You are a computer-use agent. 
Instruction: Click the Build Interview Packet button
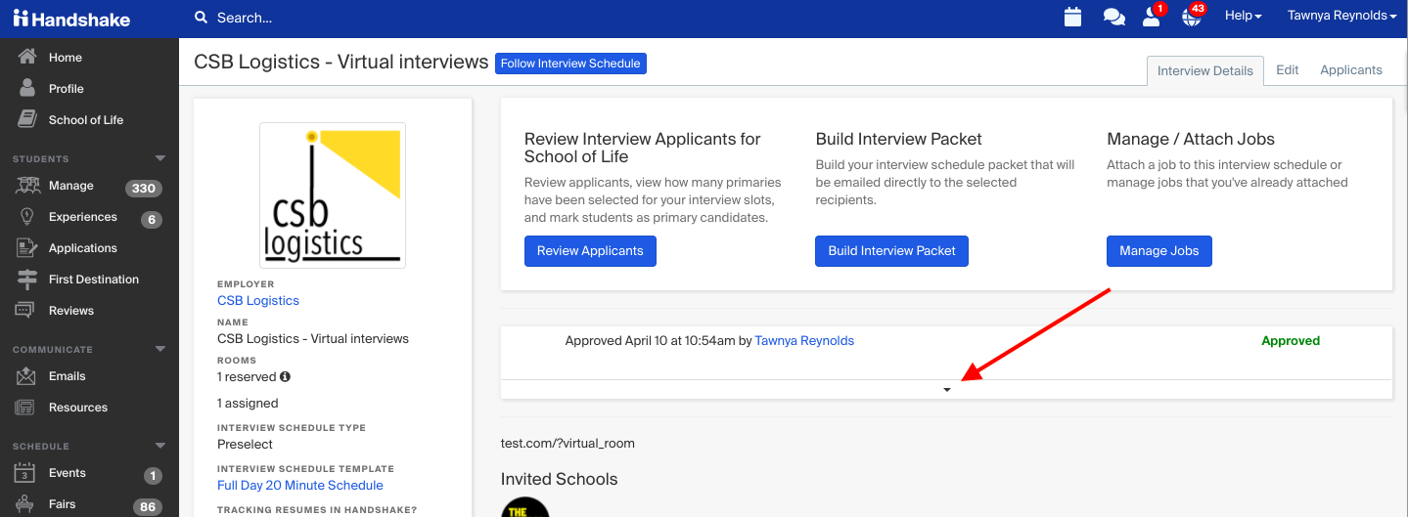(891, 251)
